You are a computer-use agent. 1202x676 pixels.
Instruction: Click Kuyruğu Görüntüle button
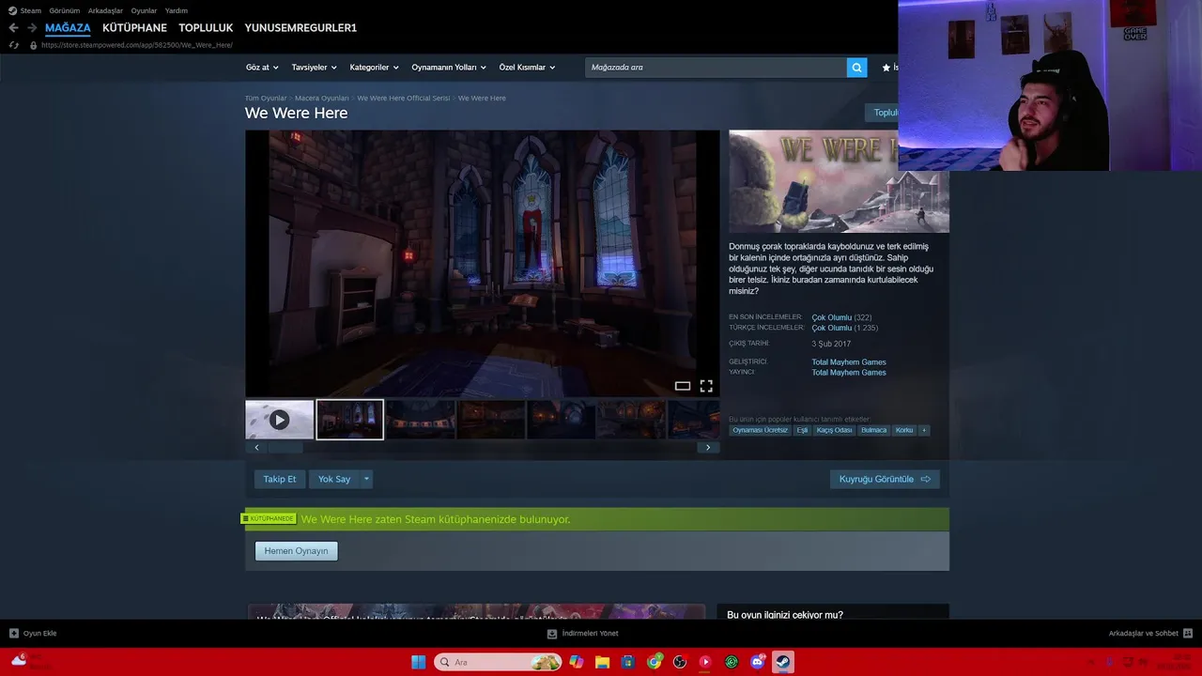tap(885, 479)
